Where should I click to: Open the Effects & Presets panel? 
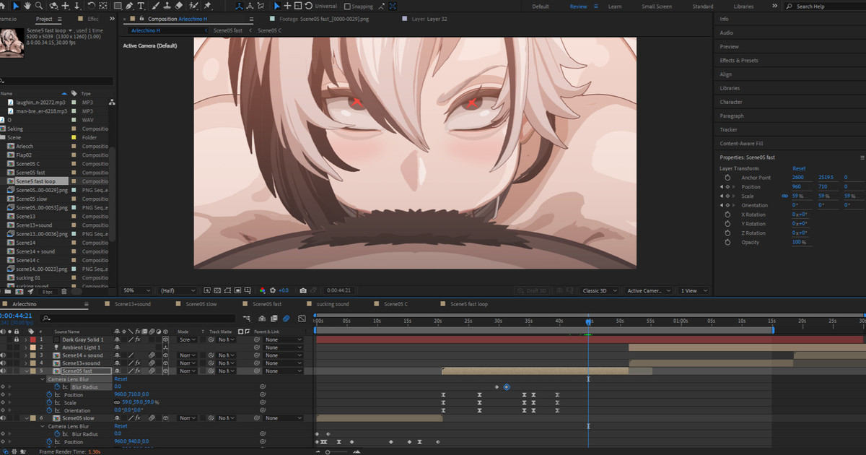coord(739,61)
